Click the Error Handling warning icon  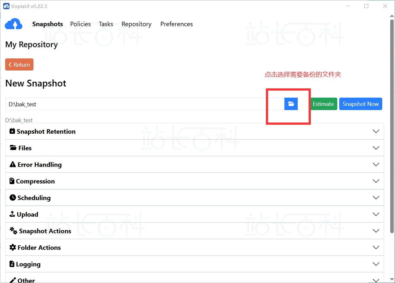13,164
